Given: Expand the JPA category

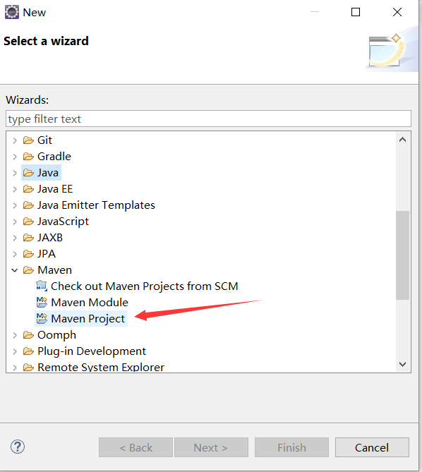Looking at the screenshot, I should (15, 254).
